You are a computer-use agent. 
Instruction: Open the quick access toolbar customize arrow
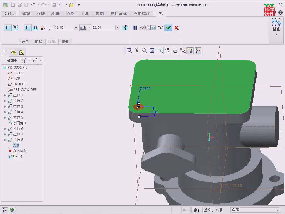point(79,5)
